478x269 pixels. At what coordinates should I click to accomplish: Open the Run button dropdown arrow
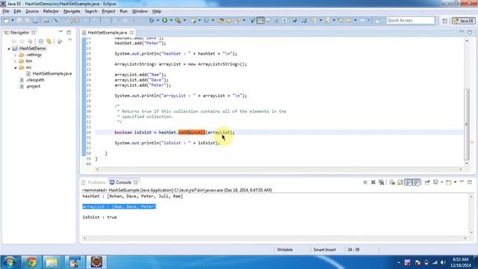[x=171, y=20]
